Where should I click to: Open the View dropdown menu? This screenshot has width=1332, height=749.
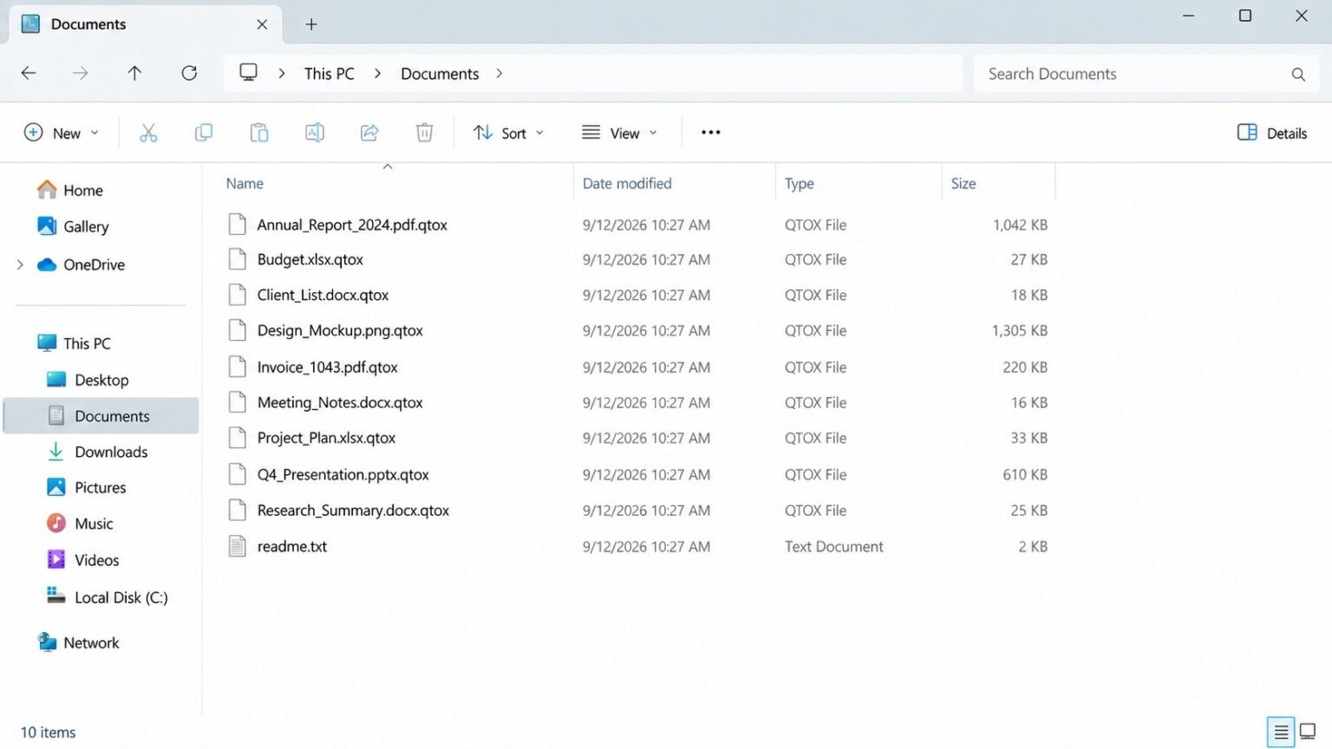click(620, 133)
